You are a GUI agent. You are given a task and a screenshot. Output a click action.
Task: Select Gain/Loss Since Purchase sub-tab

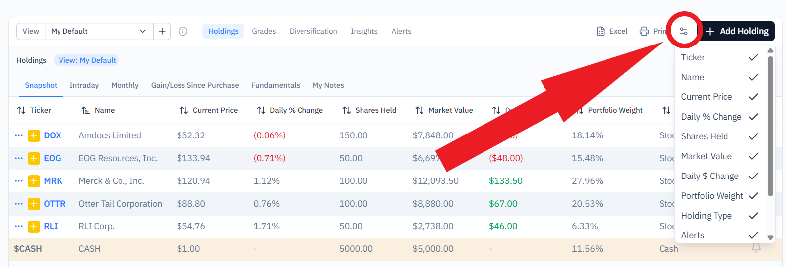click(195, 85)
